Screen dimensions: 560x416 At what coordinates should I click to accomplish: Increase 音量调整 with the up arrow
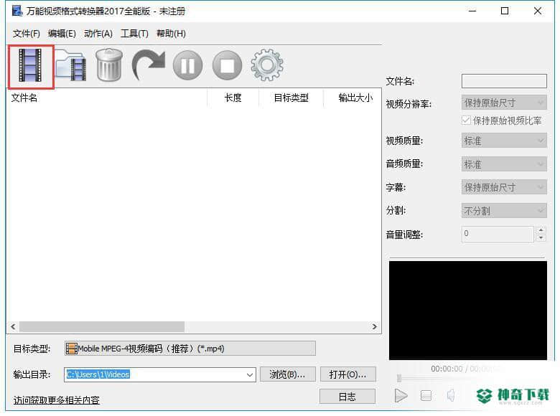coord(541,230)
